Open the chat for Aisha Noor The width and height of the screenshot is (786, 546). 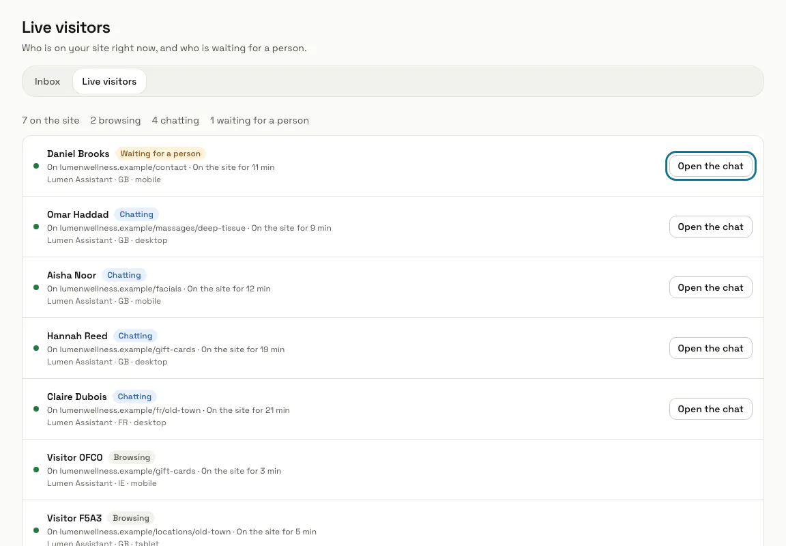click(710, 287)
